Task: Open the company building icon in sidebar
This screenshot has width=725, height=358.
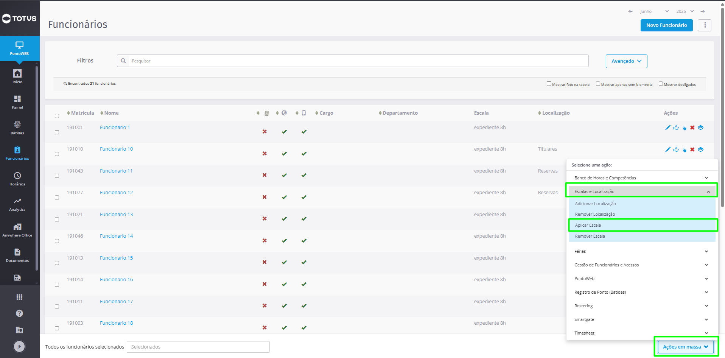Action: [19, 330]
